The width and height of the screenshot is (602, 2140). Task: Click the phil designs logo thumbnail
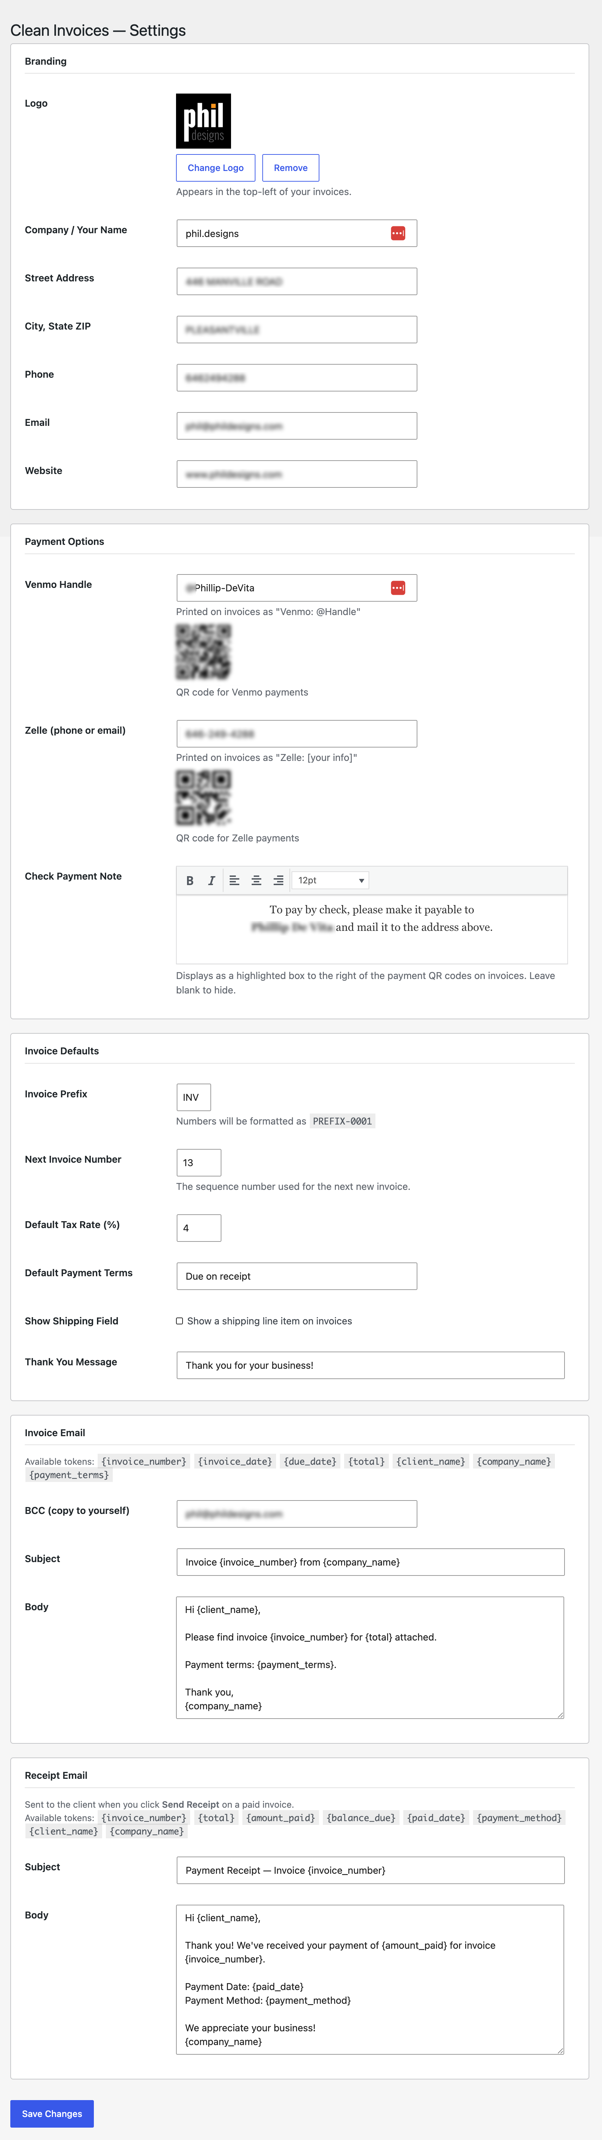tap(204, 121)
